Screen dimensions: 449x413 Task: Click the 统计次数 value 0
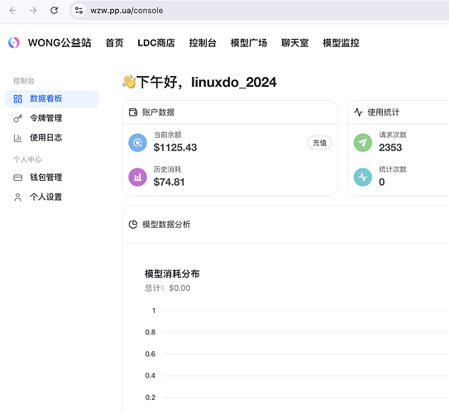[382, 183]
